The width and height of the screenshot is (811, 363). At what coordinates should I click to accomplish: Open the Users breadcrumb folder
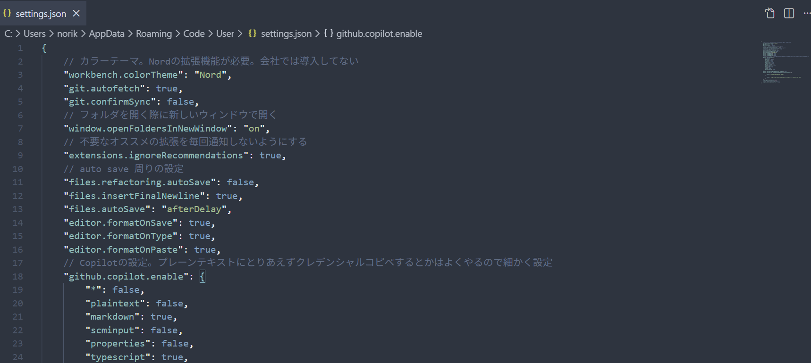(x=34, y=33)
